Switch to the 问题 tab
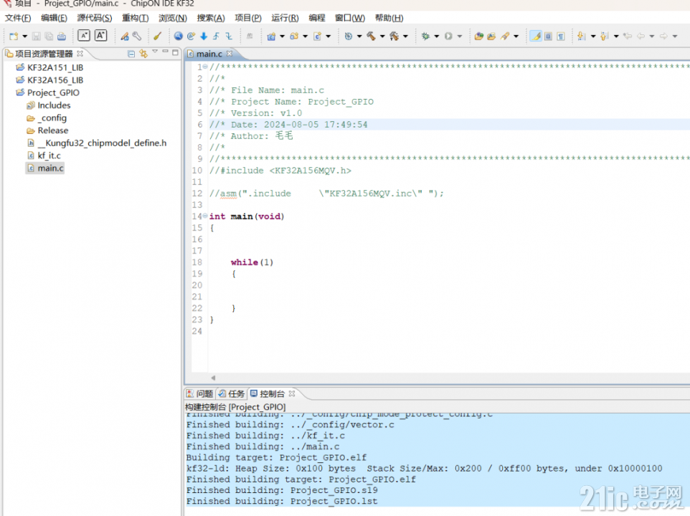The height and width of the screenshot is (516, 690). [200, 394]
